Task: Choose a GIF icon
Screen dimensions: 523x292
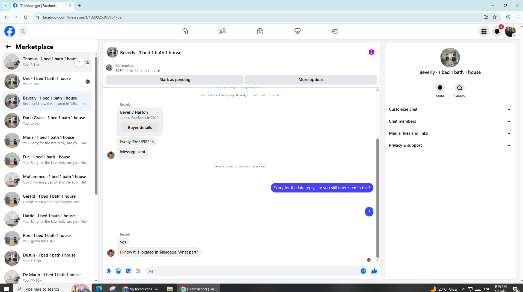Action: [138, 271]
